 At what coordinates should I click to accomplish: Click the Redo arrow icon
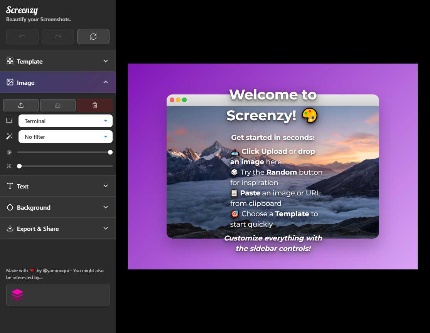click(x=57, y=36)
